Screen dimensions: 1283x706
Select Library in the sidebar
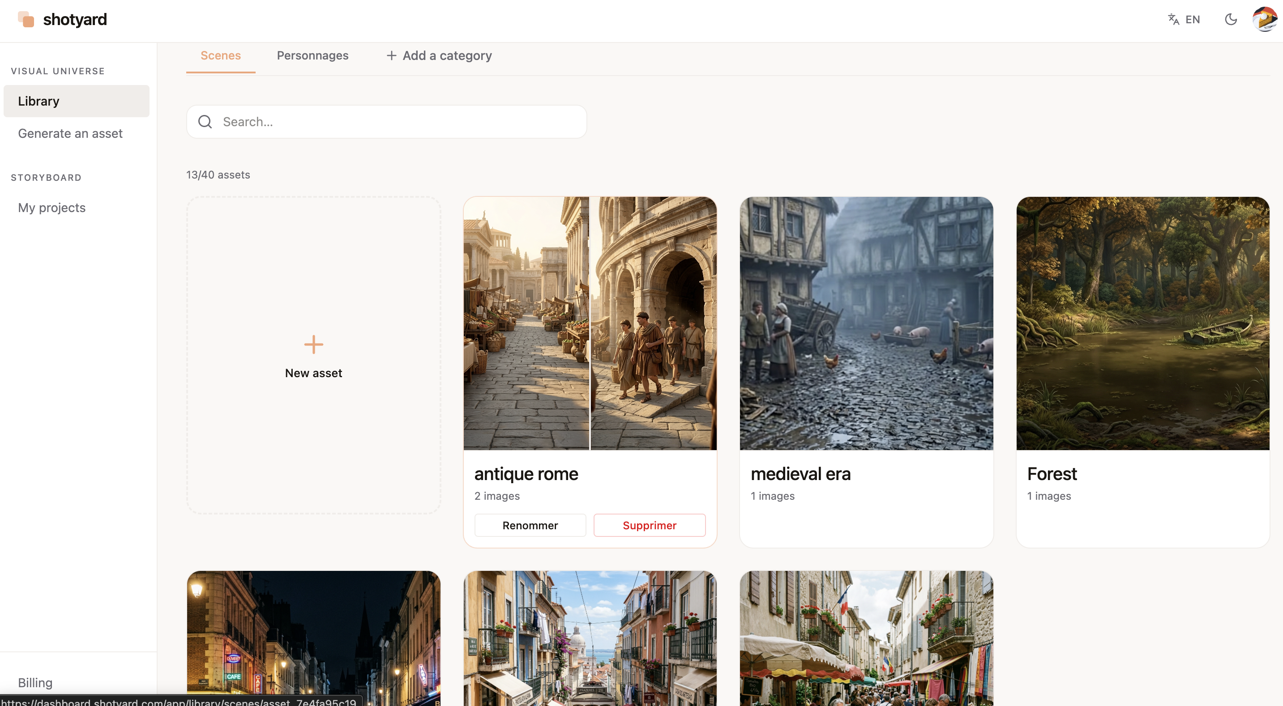point(76,101)
